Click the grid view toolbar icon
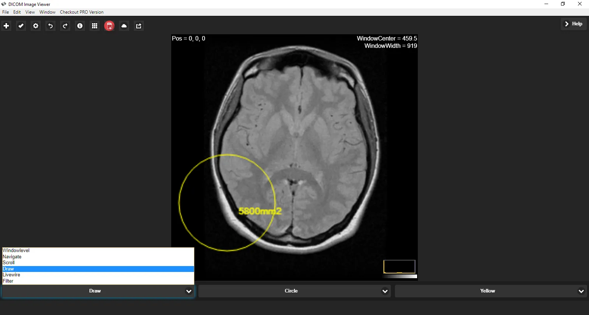This screenshot has width=589, height=315. coord(95,26)
